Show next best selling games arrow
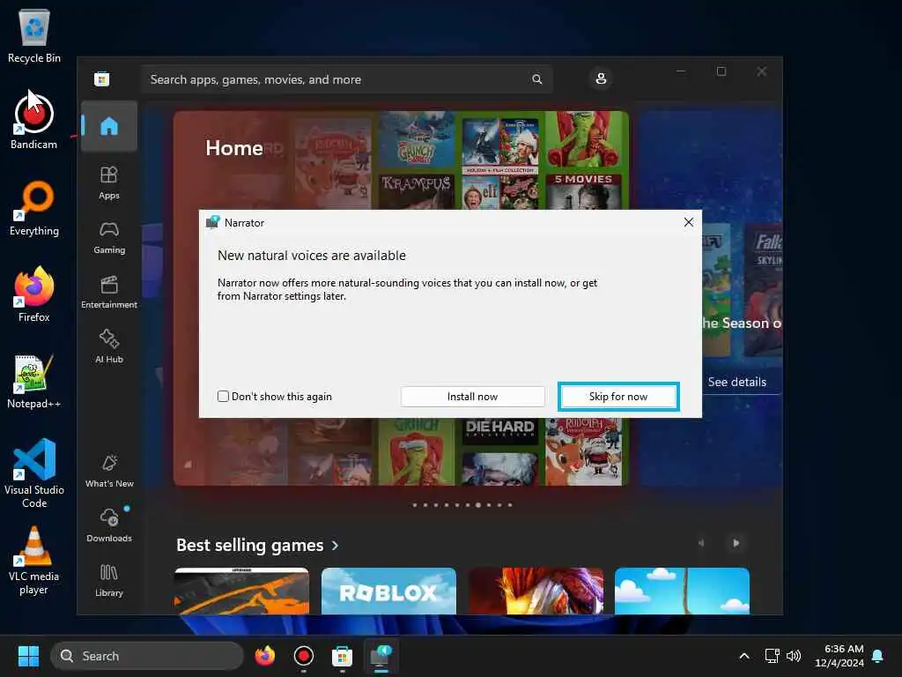 pos(736,543)
